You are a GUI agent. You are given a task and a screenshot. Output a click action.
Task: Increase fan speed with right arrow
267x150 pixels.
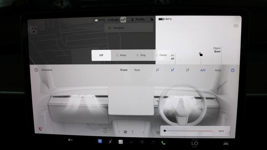tap(145, 132)
